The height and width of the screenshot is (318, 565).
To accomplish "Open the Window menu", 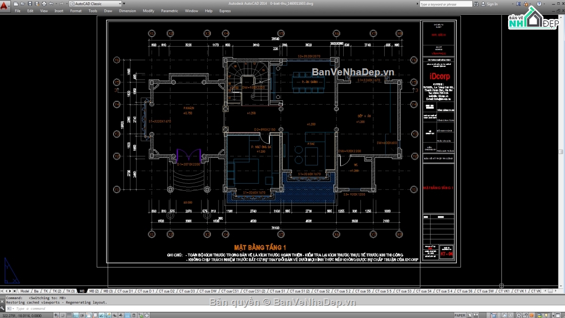I will pos(192,11).
